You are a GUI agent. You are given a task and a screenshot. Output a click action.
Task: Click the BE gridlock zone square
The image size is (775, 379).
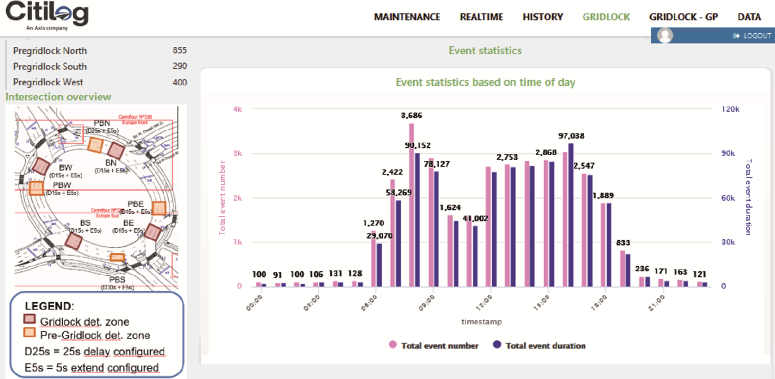coord(153,232)
